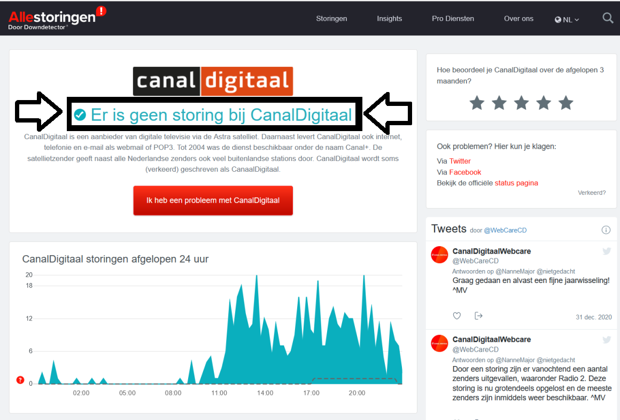
Task: Click the Tweets info icon
Action: point(606,230)
